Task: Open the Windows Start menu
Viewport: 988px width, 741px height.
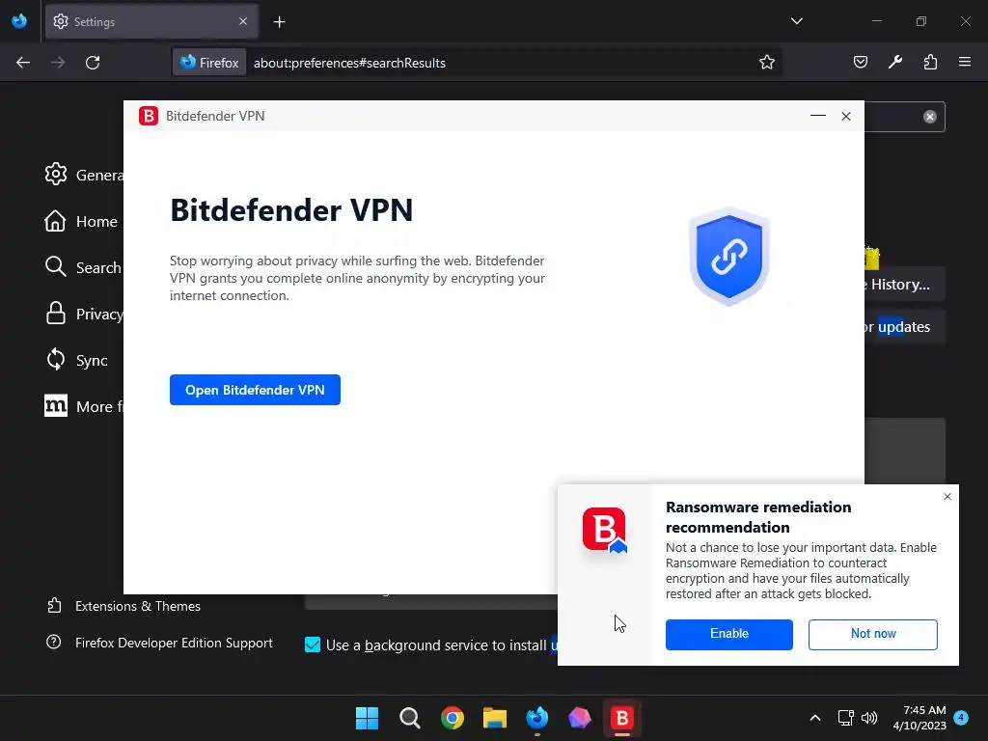Action: tap(367, 718)
